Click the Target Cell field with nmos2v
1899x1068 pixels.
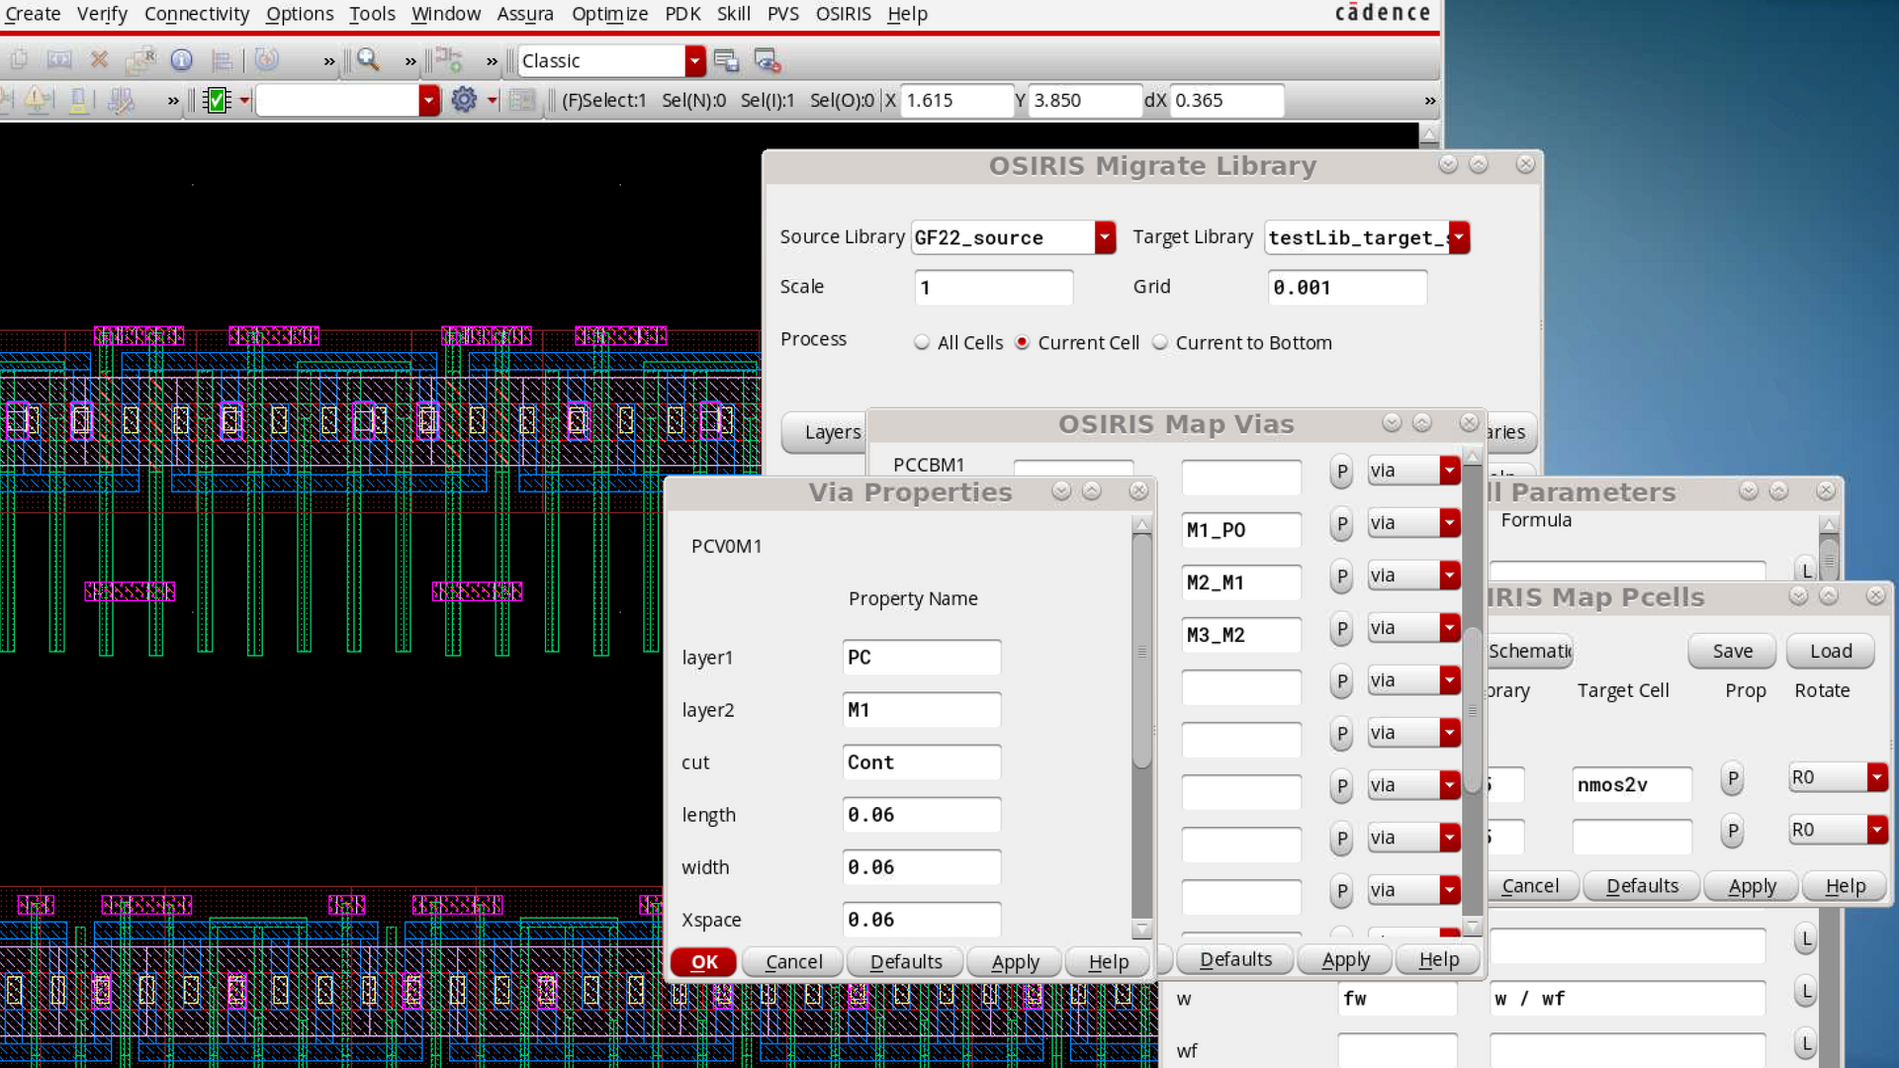point(1632,785)
